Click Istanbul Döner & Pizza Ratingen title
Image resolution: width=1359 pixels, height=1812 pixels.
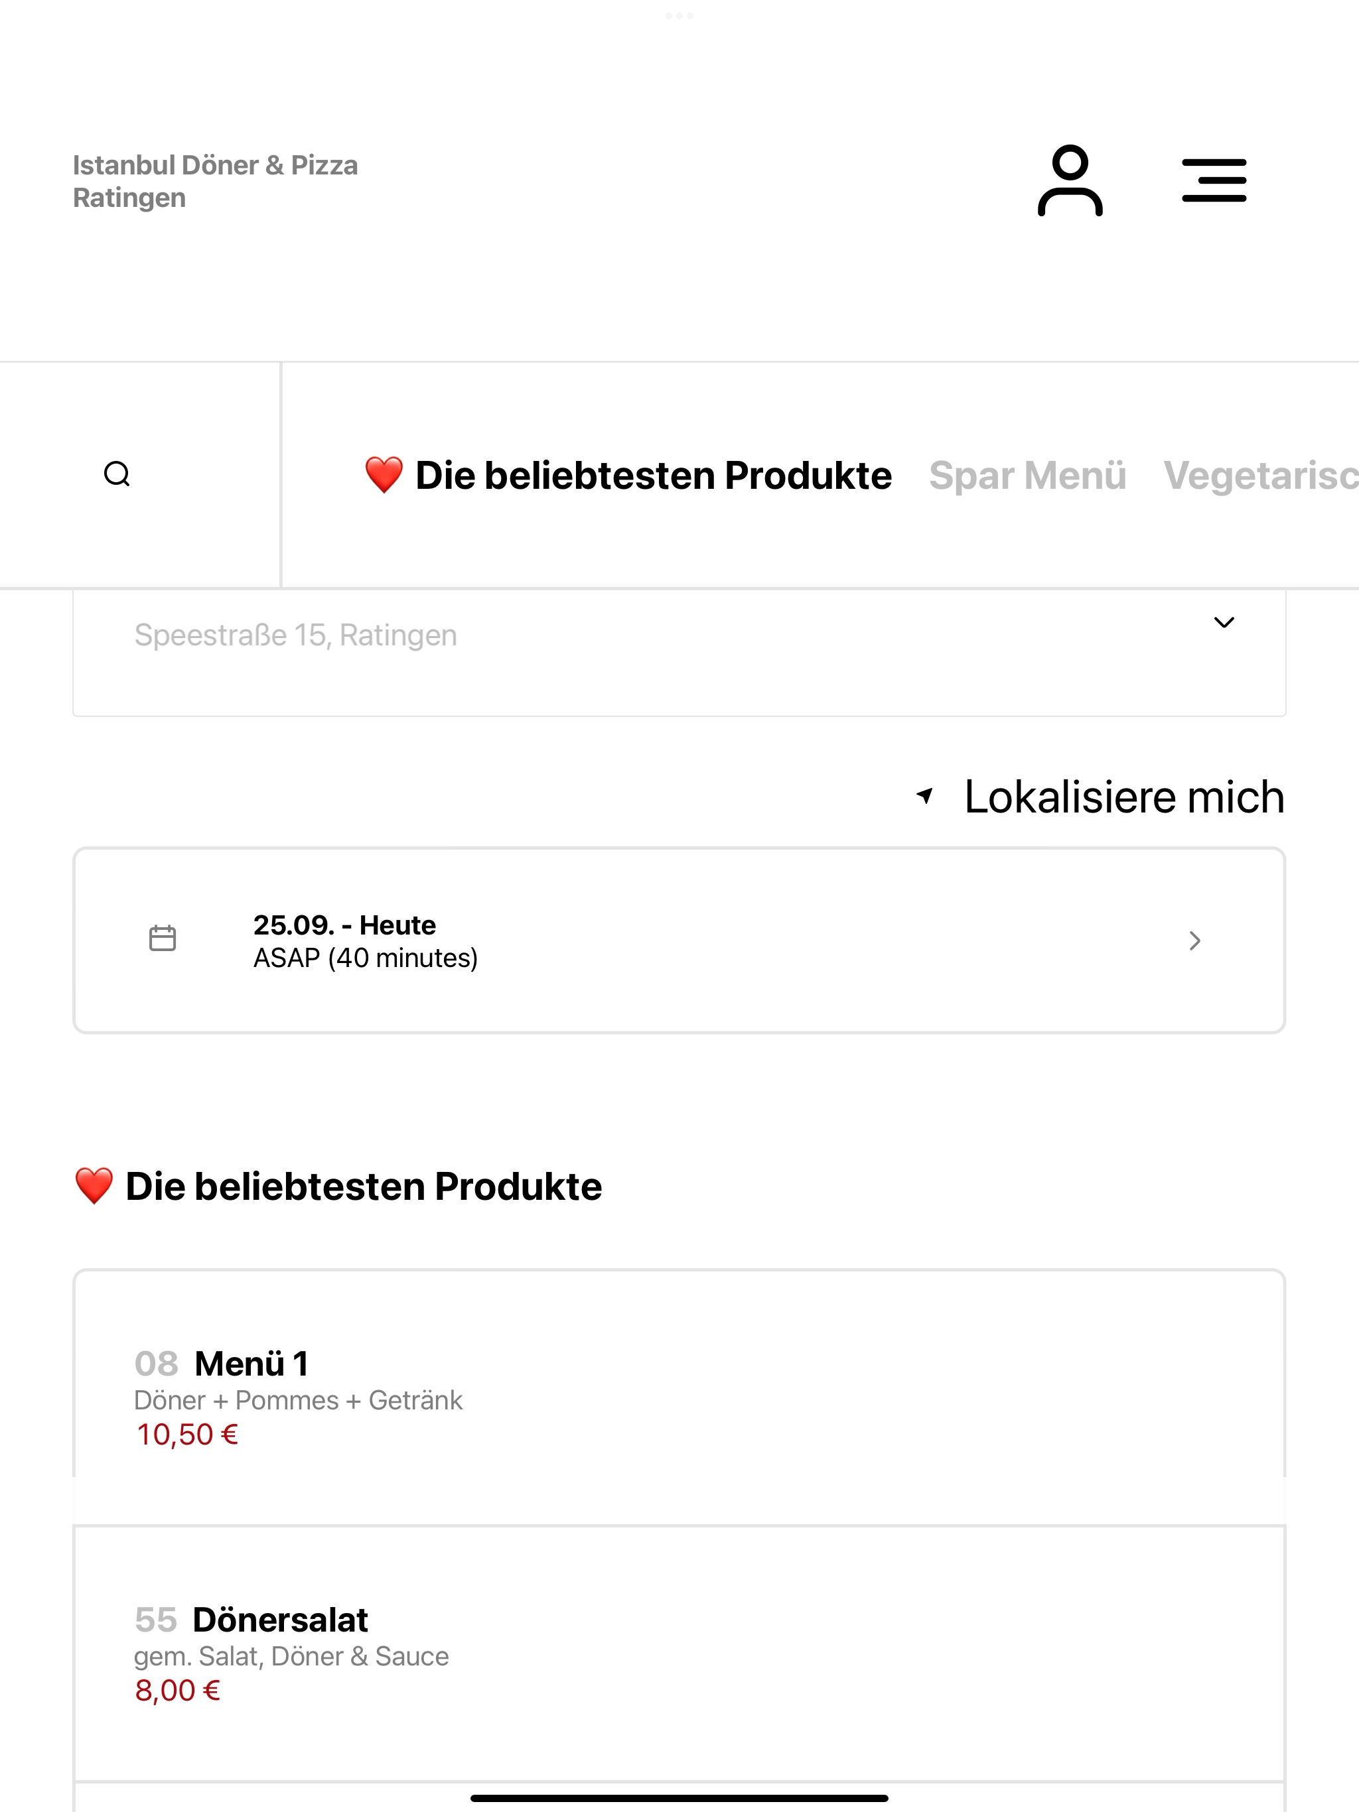(216, 181)
